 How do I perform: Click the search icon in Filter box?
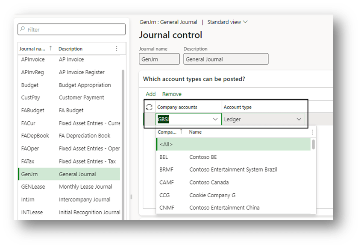tap(22, 29)
